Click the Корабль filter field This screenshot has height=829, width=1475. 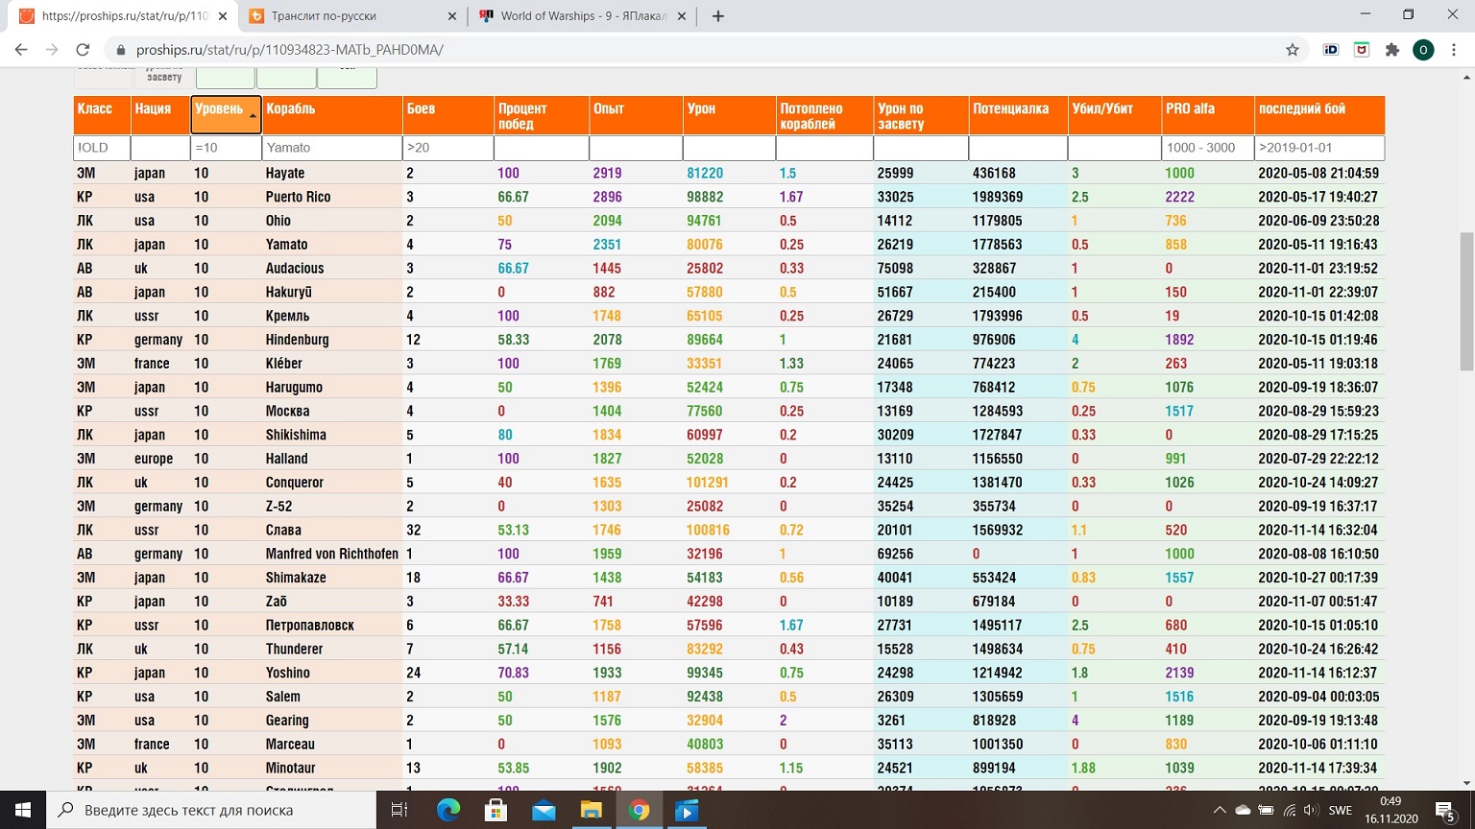[x=332, y=148]
